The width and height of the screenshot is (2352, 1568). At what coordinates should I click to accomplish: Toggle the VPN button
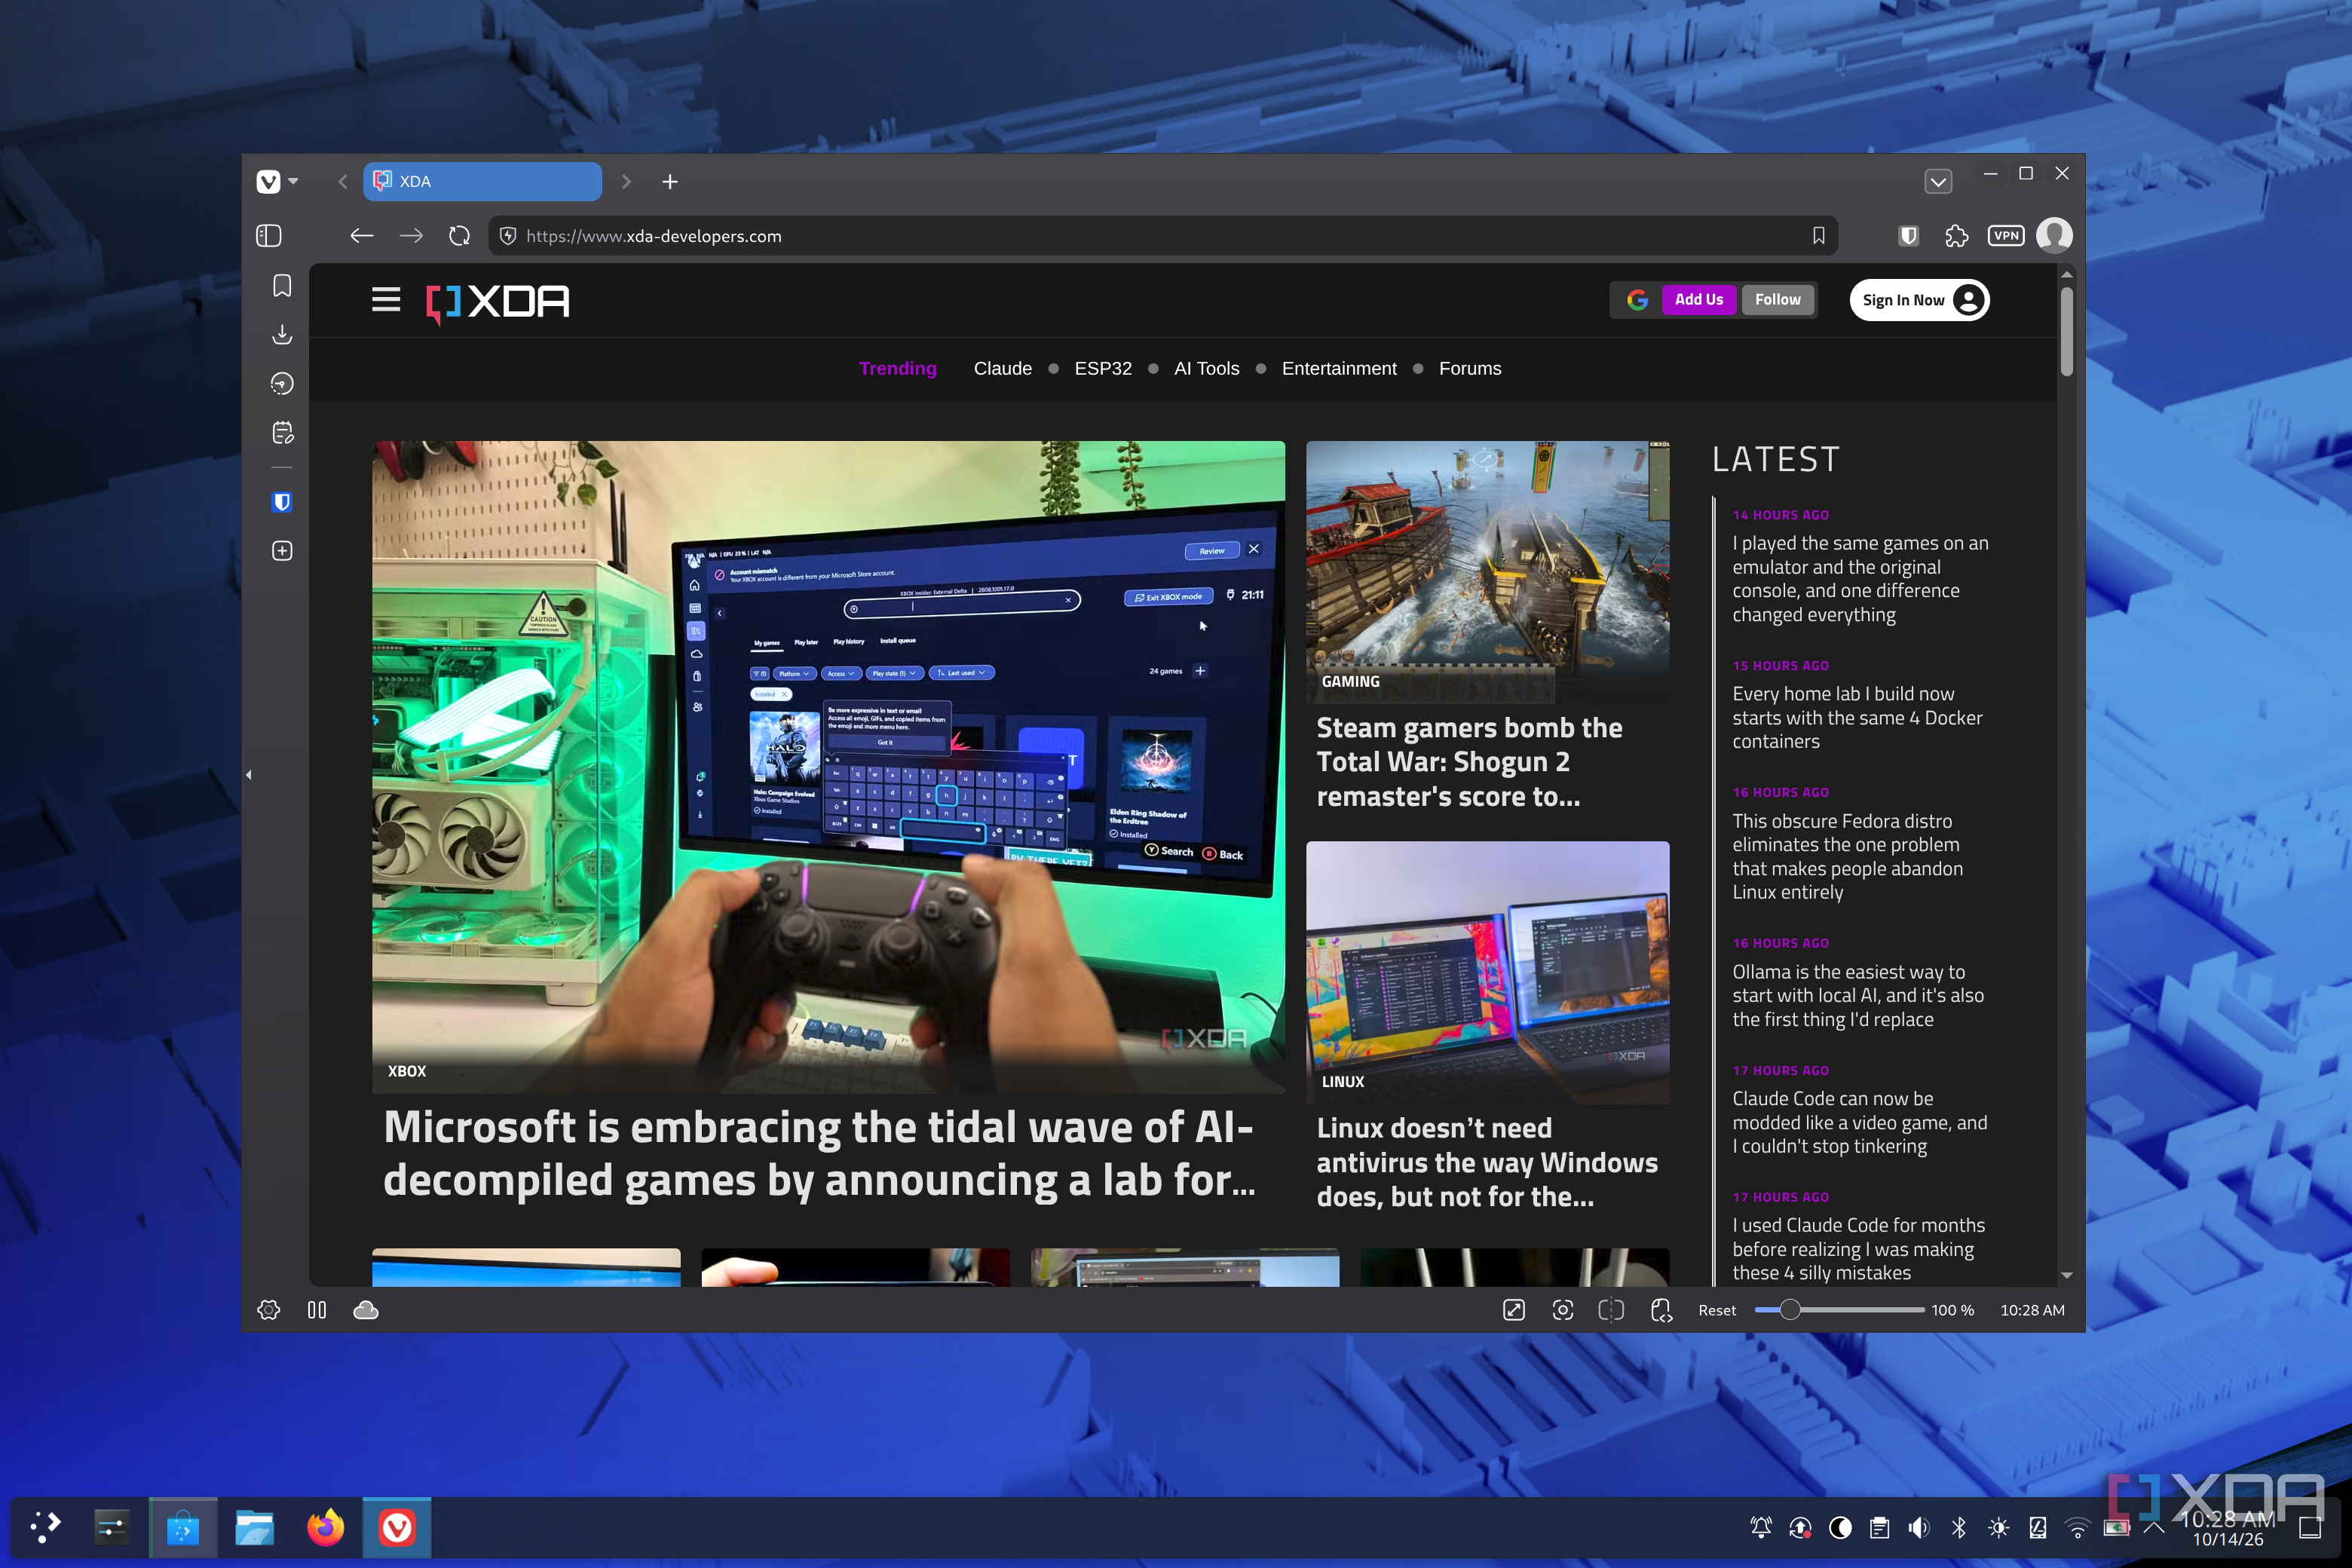tap(2005, 236)
